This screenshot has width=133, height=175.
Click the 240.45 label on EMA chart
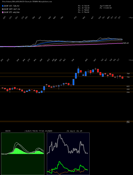125,43
